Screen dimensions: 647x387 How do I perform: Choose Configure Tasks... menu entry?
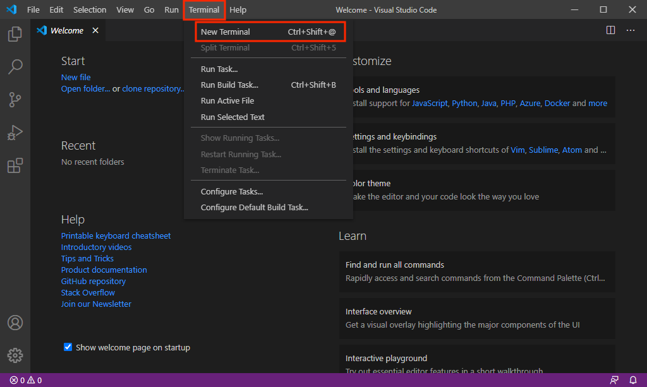click(268, 192)
